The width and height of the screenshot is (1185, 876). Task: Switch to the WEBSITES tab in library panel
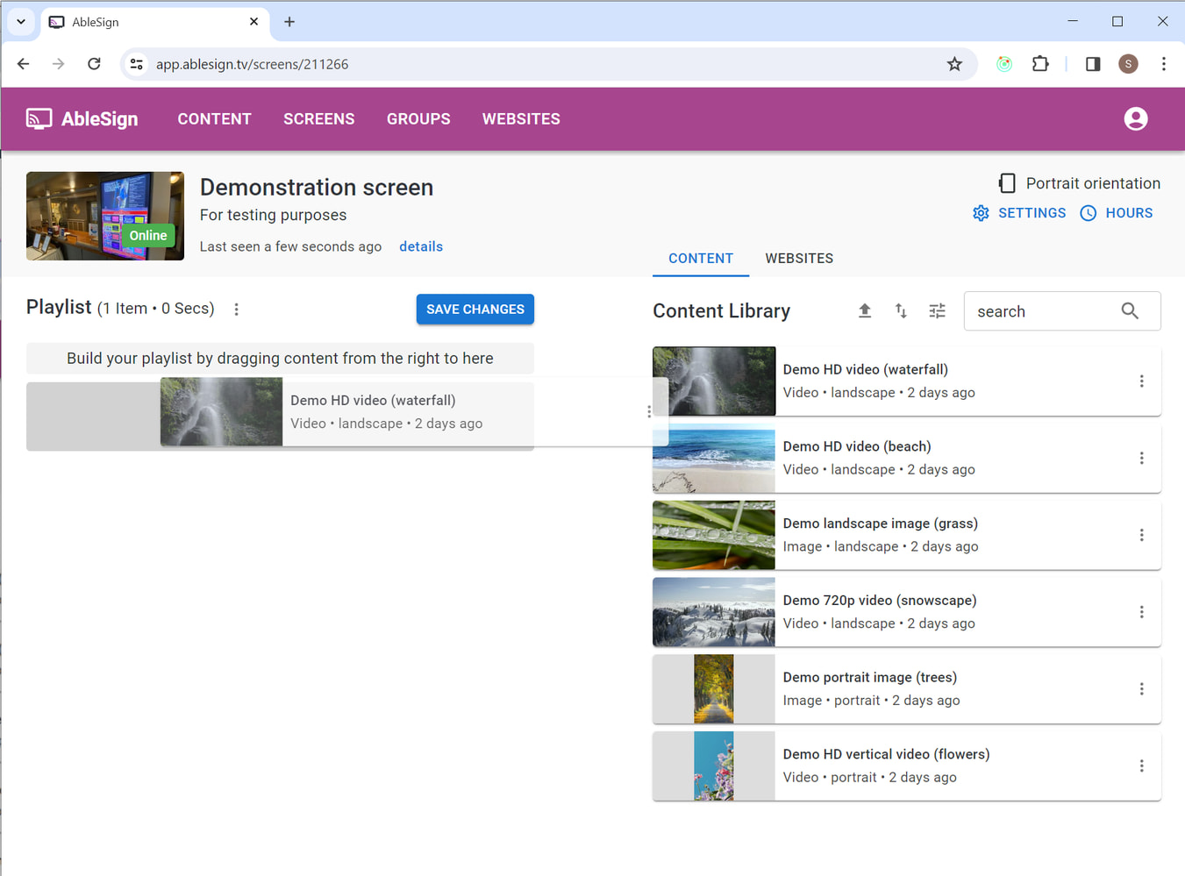tap(798, 259)
